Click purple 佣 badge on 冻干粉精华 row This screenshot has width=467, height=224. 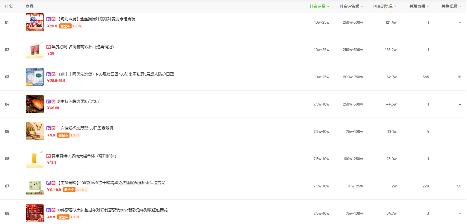click(x=49, y=183)
